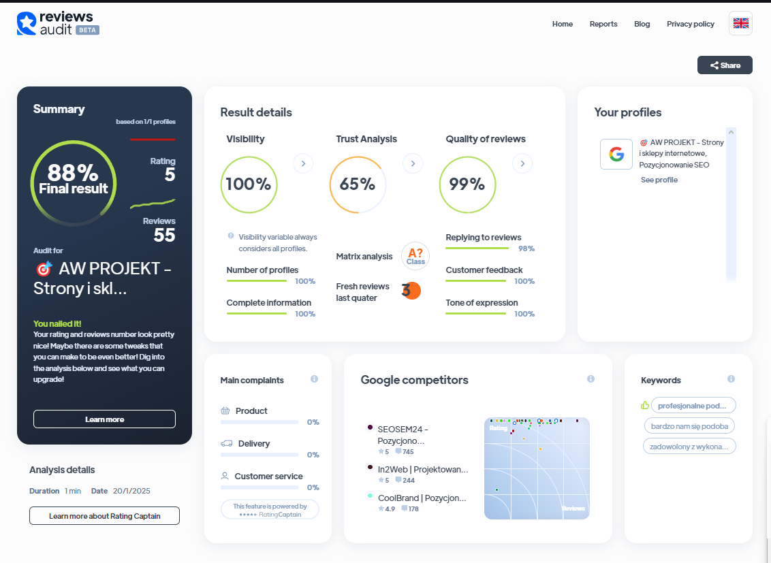The image size is (771, 563).
Task: Click the Keywords info icon
Action: (731, 379)
